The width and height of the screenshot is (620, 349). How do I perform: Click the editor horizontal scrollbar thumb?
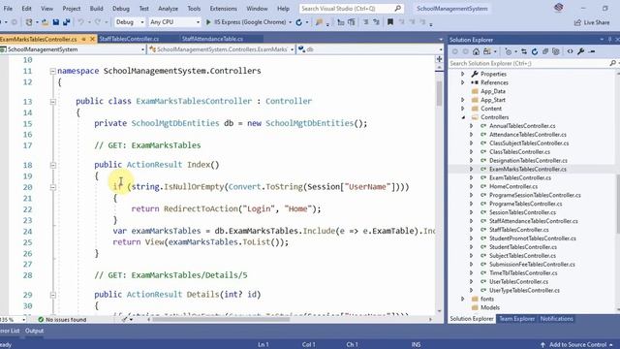pos(221,319)
